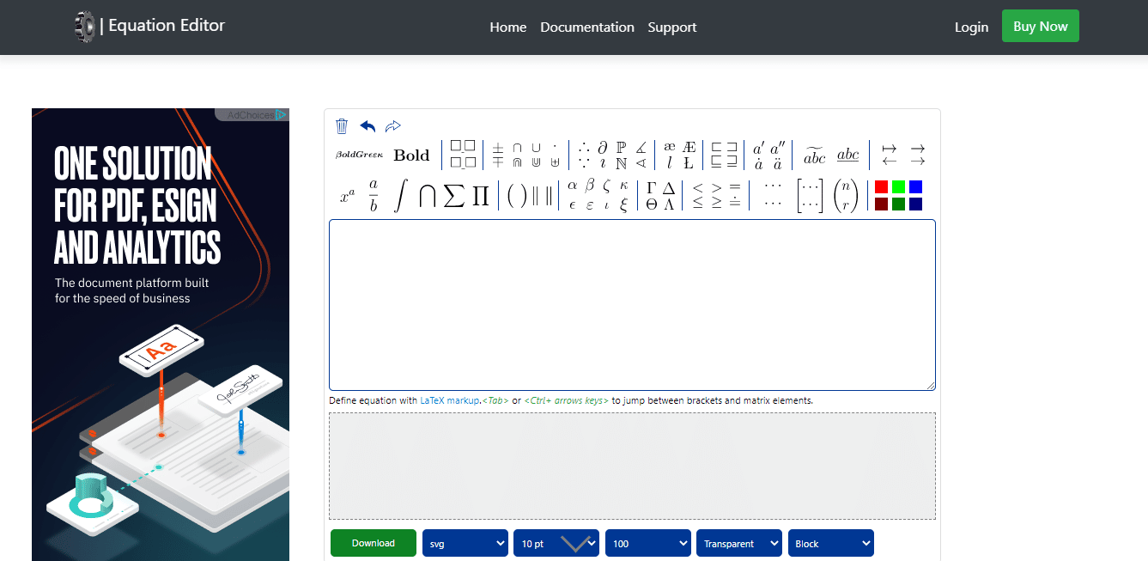Viewport: 1148px width, 561px height.
Task: Open the svg format dropdown
Action: coord(465,543)
